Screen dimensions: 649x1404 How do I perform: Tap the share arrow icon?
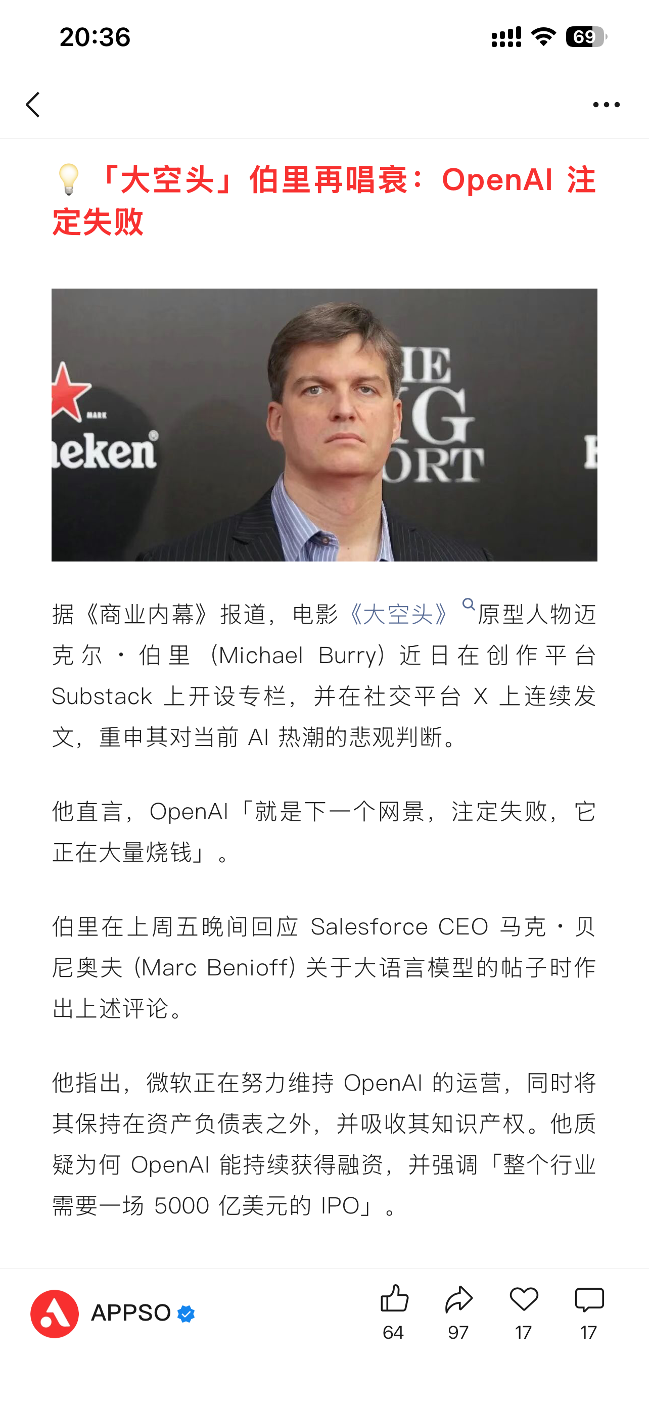pyautogui.click(x=459, y=1299)
